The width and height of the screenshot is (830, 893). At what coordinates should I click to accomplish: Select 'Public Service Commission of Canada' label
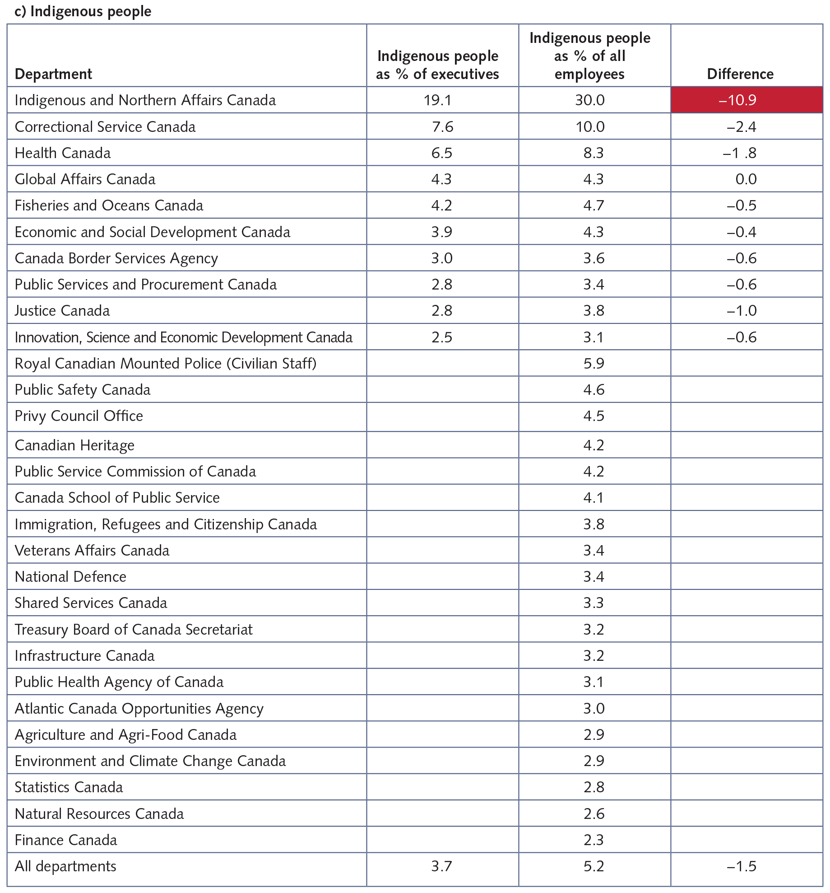click(135, 471)
